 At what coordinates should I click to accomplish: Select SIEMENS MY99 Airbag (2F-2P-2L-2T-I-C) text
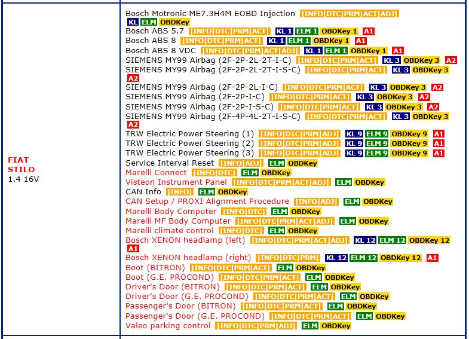point(208,60)
